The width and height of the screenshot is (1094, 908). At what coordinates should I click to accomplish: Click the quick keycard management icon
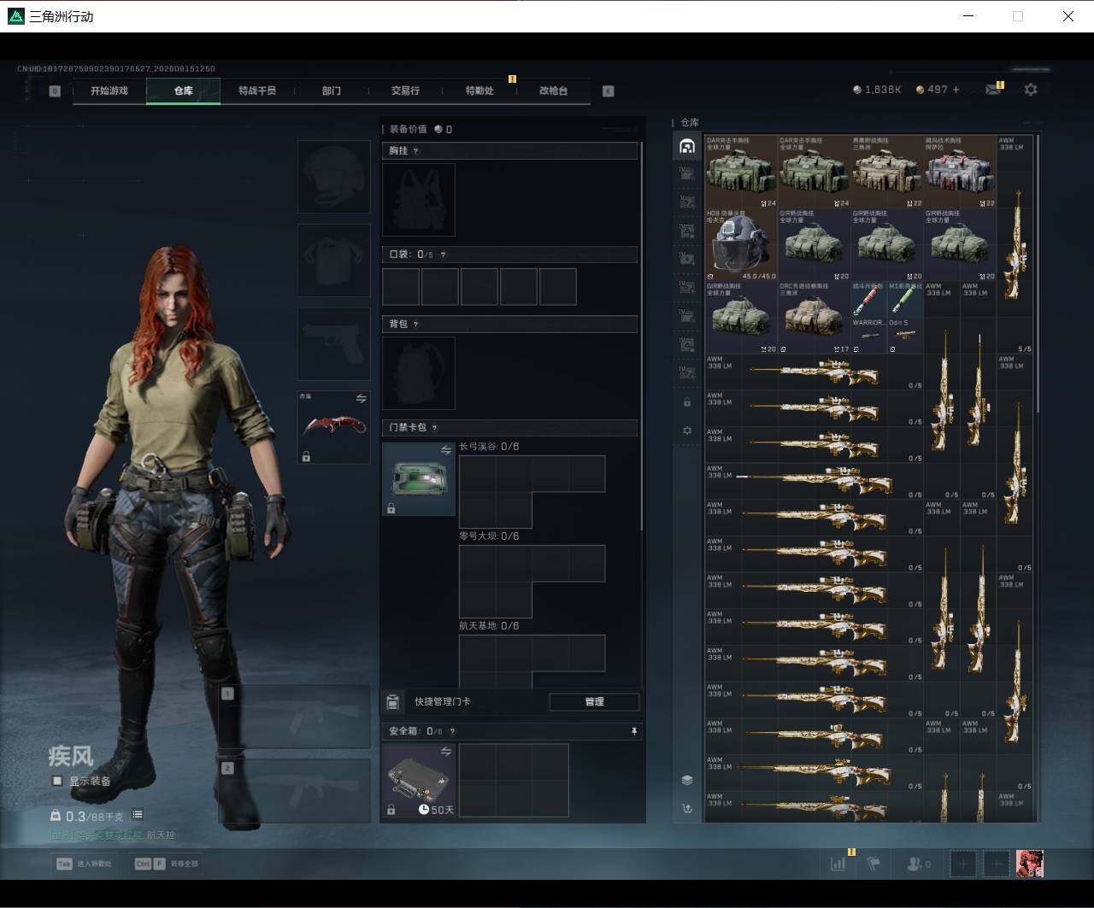coord(393,701)
